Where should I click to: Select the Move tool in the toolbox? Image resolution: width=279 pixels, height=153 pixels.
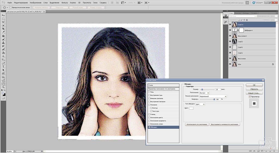(x=4, y=15)
